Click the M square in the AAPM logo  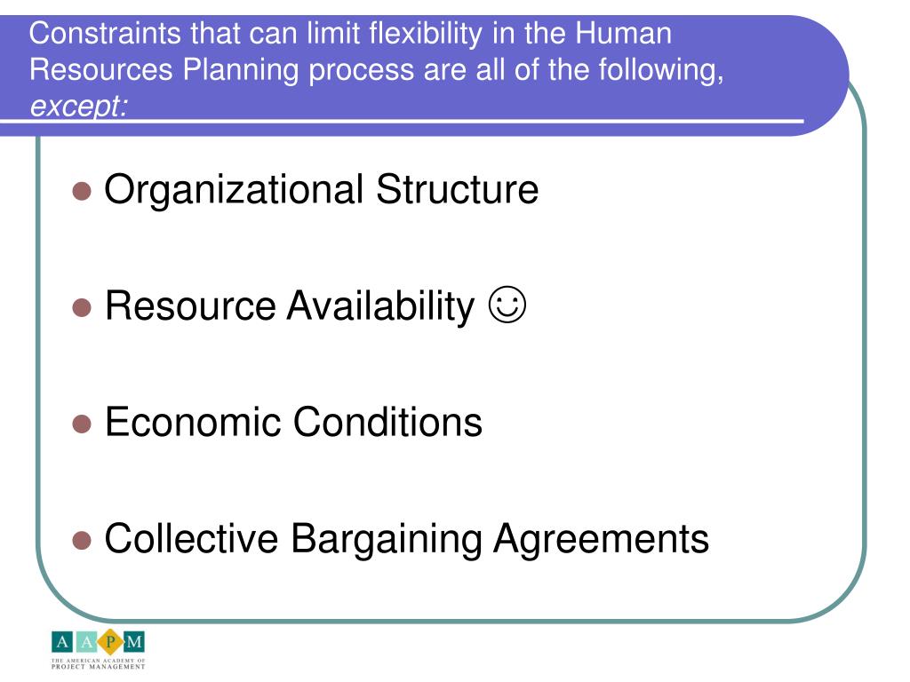click(133, 642)
